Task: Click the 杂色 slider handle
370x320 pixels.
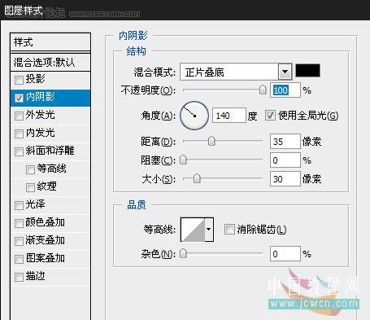Action: 183,254
